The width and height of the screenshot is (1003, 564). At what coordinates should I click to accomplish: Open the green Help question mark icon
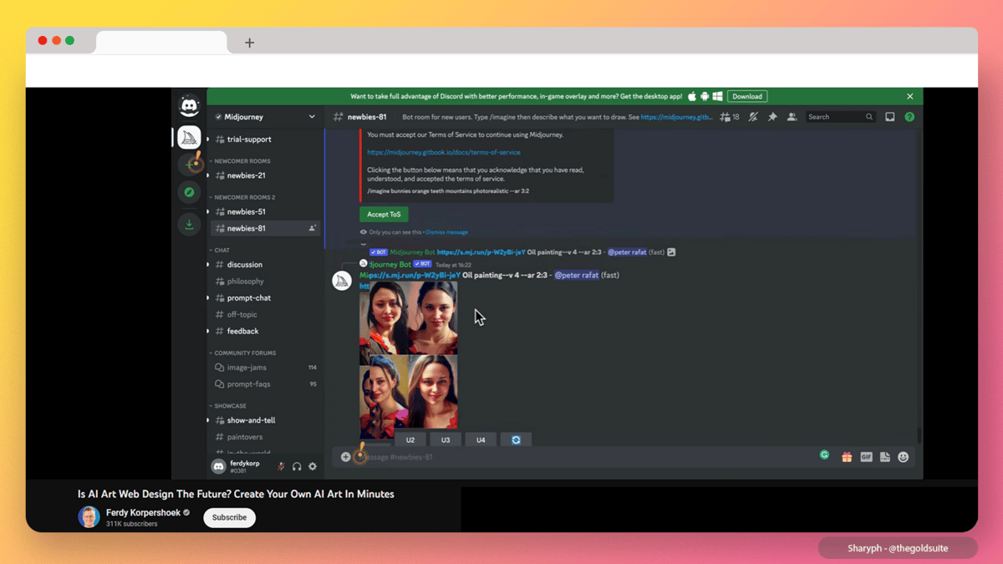tap(909, 117)
